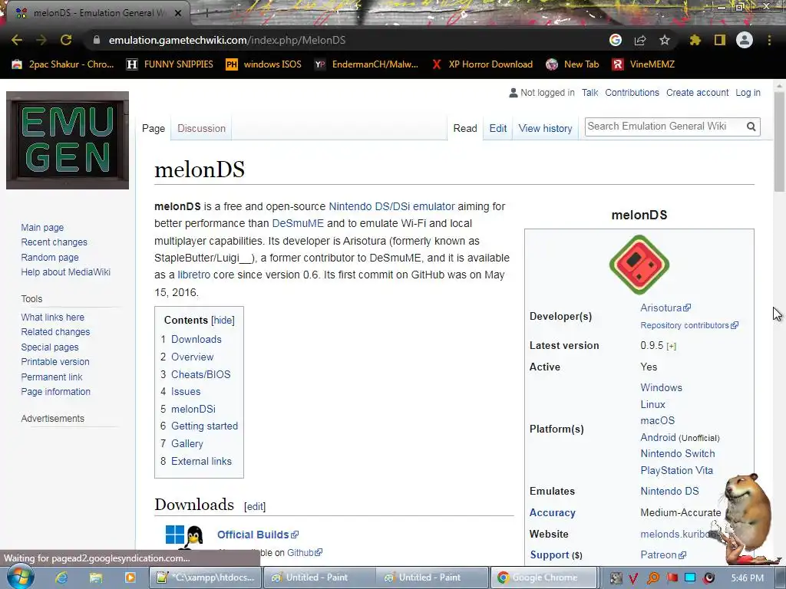Image resolution: width=786 pixels, height=589 pixels.
Task: Select the Page tab
Action: click(154, 128)
